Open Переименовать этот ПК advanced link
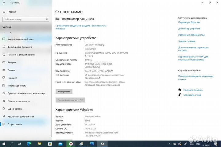The height and width of the screenshot is (147, 221). point(193,58)
